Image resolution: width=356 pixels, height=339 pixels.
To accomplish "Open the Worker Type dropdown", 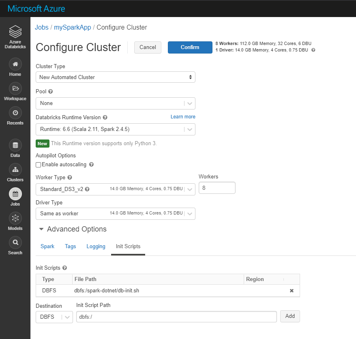I will (115, 189).
